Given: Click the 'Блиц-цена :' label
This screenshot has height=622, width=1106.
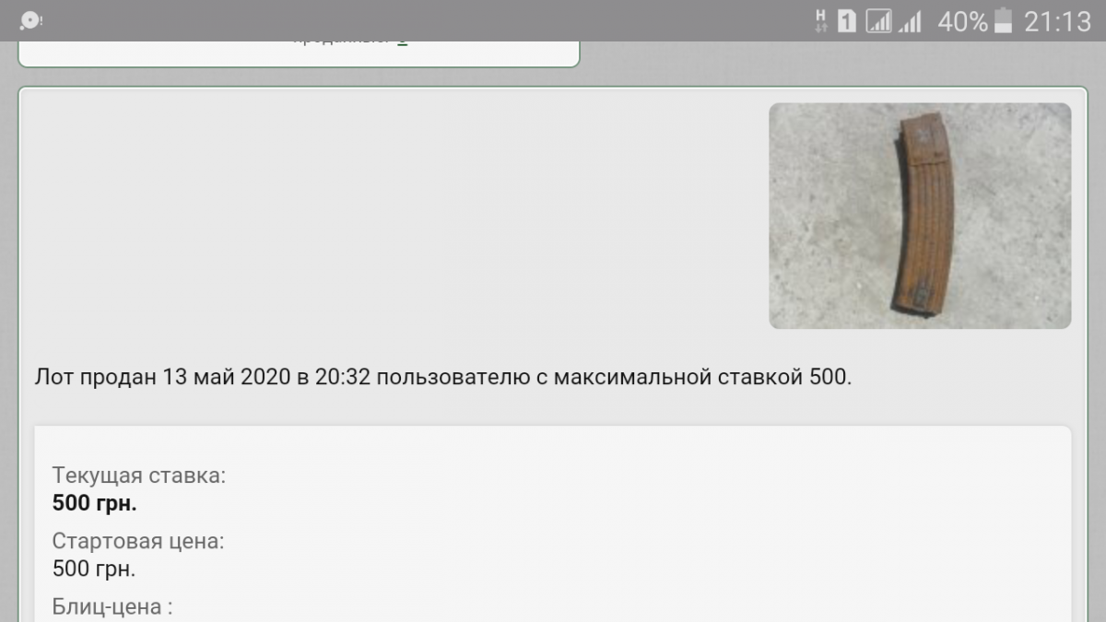Looking at the screenshot, I should (112, 606).
